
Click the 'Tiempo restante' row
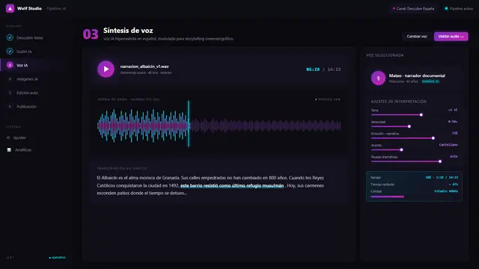click(414, 185)
